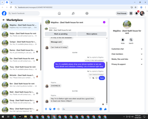Image resolution: width=148 pixels, height=119 pixels.
Task: Open the notifications bell with red badge
Action: [136, 13]
